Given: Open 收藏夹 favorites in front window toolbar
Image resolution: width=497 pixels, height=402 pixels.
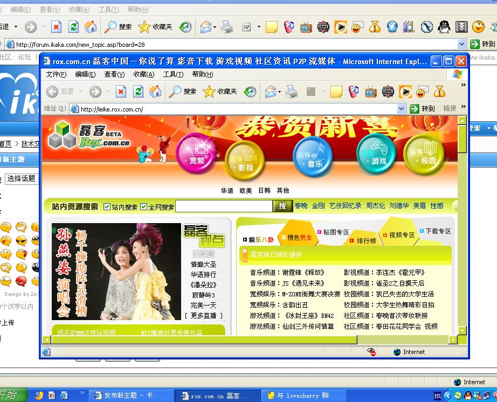Looking at the screenshot, I should click(219, 92).
